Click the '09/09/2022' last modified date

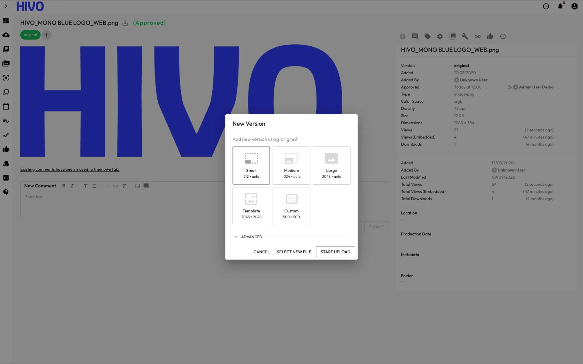(x=503, y=177)
